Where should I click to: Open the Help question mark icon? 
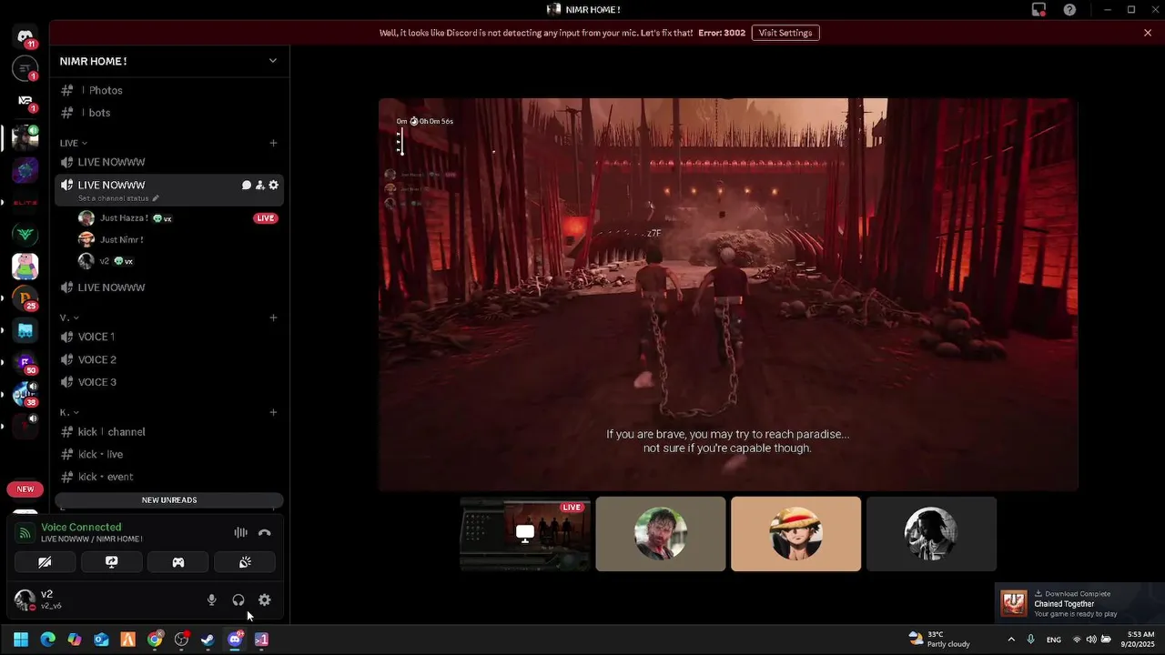coord(1070,9)
